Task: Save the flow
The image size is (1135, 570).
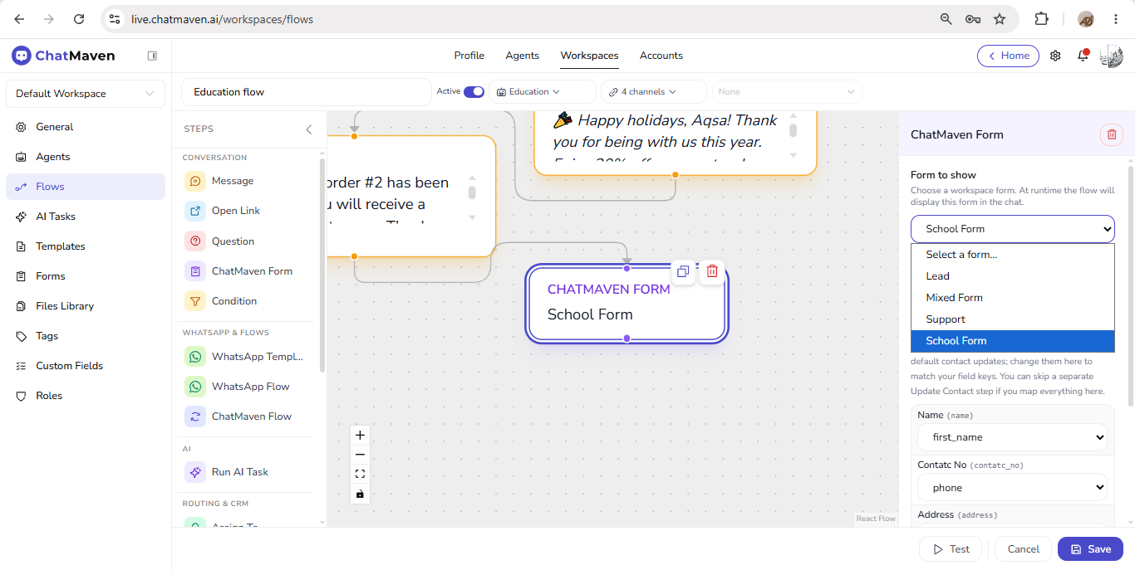Action: (x=1090, y=549)
